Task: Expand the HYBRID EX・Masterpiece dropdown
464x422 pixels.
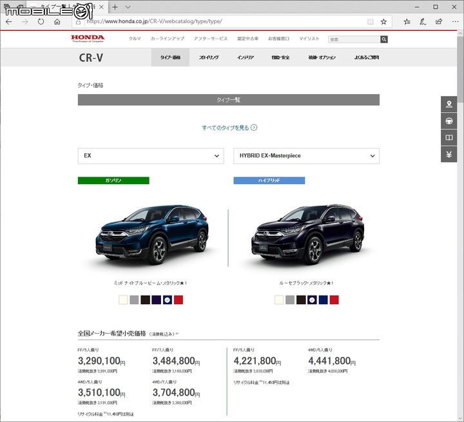Action: (x=306, y=156)
